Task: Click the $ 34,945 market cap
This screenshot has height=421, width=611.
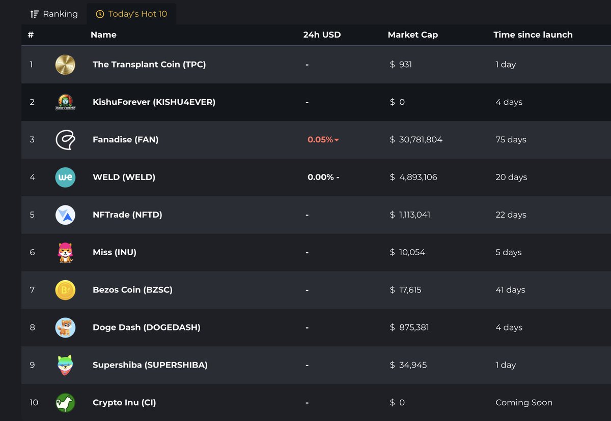Action: (x=408, y=365)
